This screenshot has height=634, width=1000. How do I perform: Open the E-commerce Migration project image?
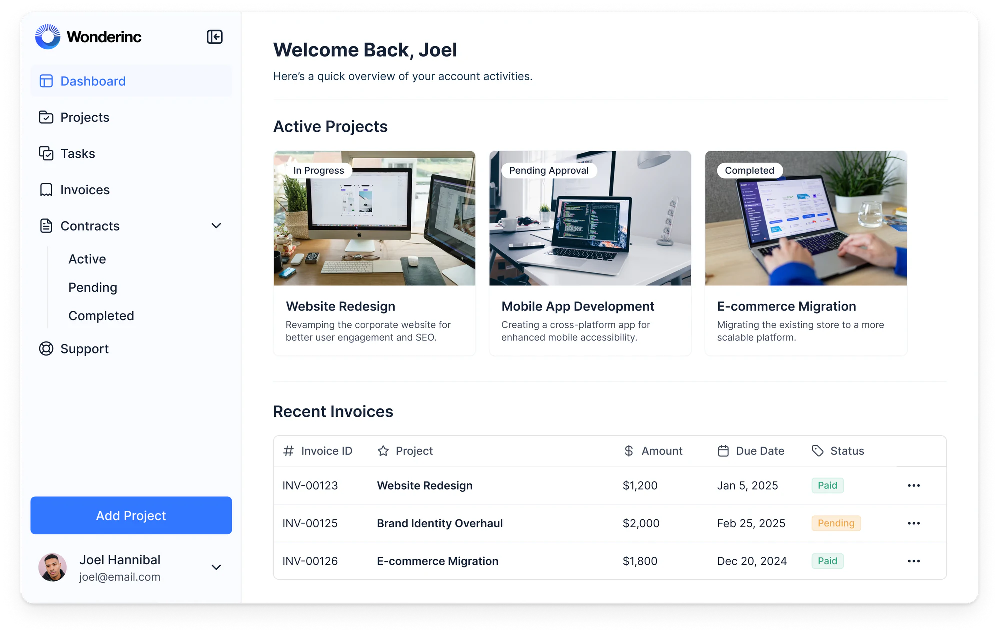click(806, 218)
